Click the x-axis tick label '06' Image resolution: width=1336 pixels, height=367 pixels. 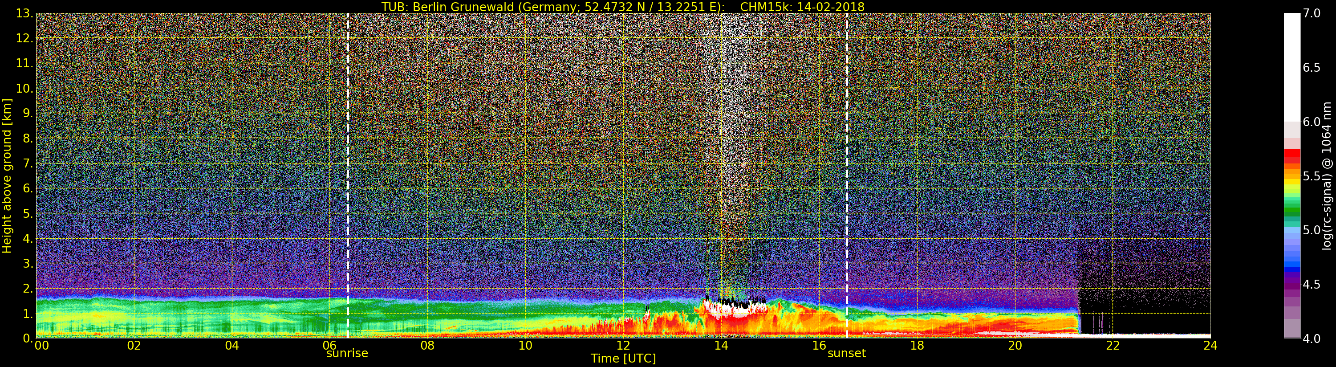tap(330, 346)
